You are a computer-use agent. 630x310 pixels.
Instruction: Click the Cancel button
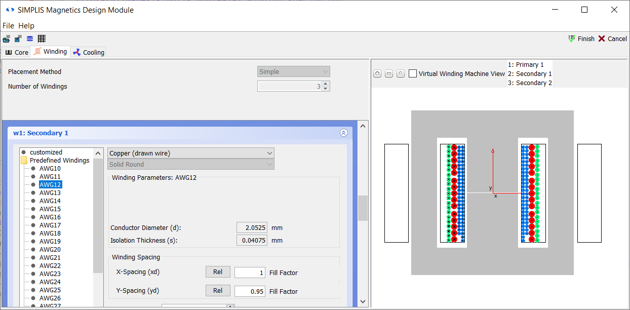pos(612,39)
